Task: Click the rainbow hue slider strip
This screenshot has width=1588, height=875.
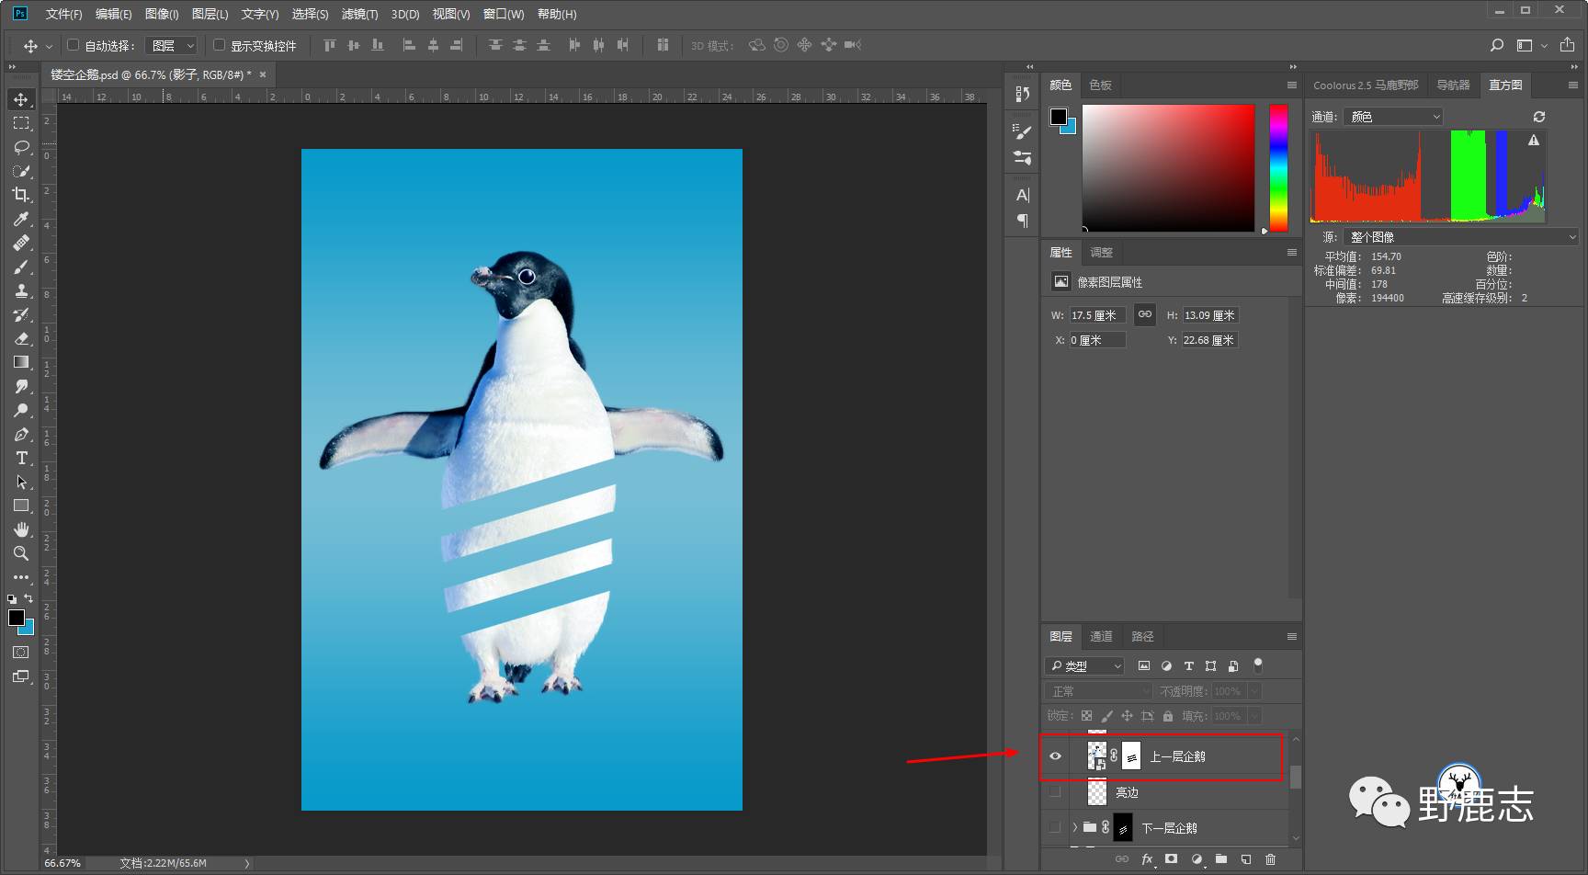Action: [x=1278, y=165]
